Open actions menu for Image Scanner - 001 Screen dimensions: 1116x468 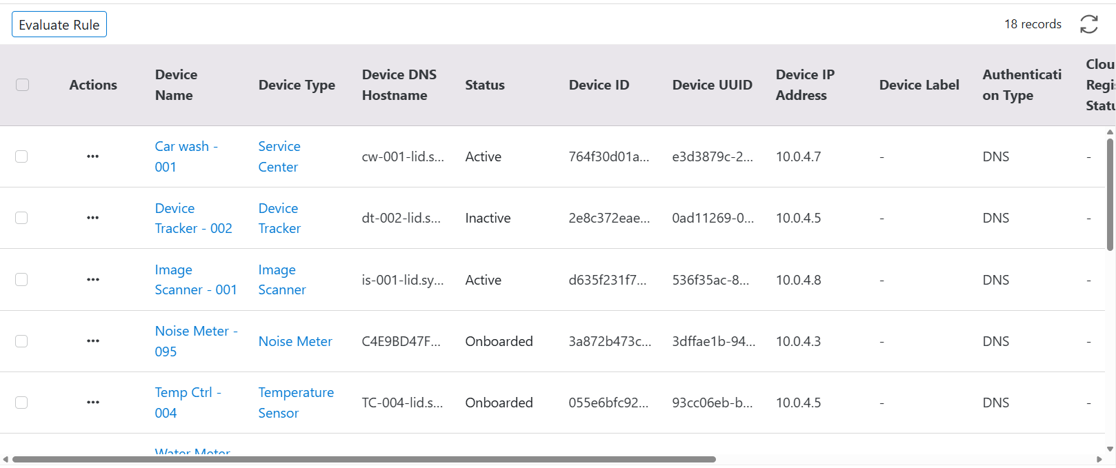click(x=93, y=280)
